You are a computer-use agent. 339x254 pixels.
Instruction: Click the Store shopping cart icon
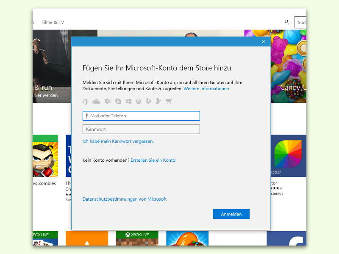(x=169, y=101)
